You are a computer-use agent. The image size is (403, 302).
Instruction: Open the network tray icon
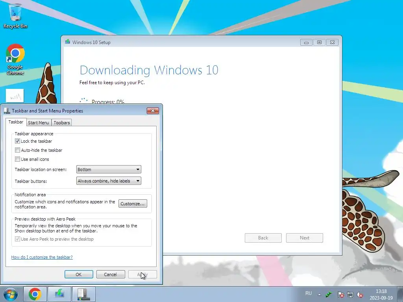click(350, 295)
